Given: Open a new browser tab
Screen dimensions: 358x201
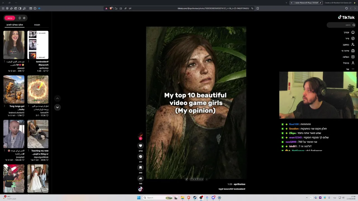Looking at the screenshot, I should pos(286,3).
